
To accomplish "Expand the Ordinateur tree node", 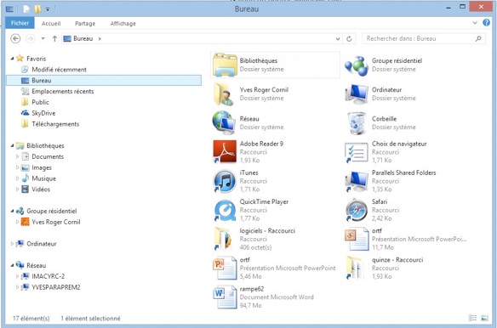I will pos(12,244).
